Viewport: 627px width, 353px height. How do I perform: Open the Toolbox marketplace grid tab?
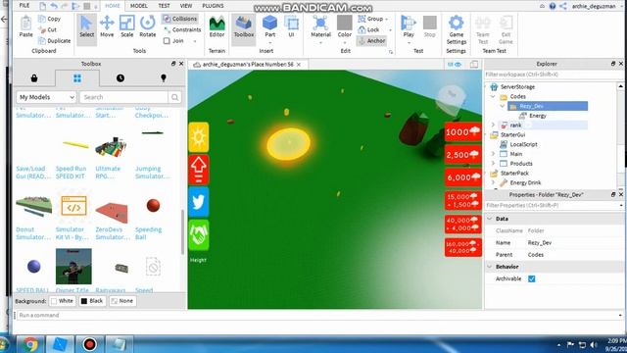tap(77, 78)
